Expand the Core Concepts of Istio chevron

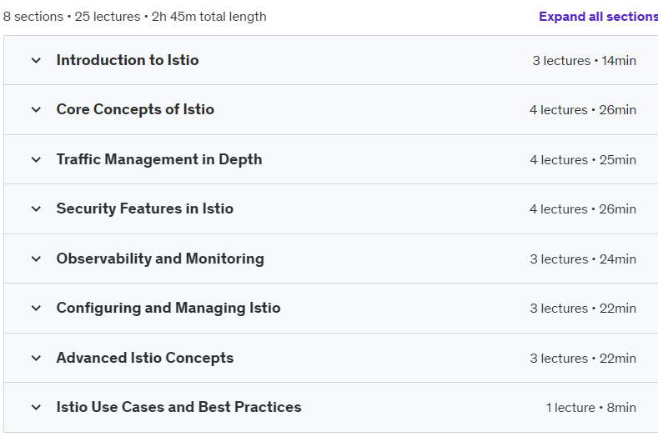[36, 110]
